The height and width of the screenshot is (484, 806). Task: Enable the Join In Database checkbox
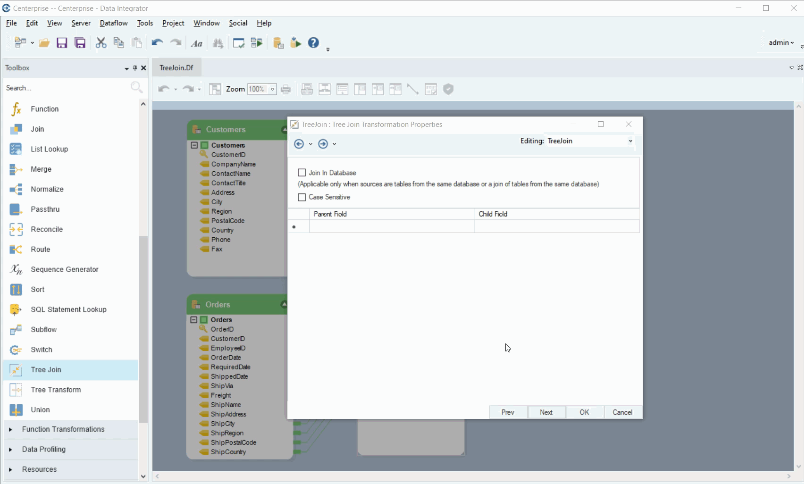(x=302, y=173)
